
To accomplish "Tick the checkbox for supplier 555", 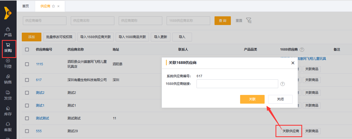I will point(27,131).
